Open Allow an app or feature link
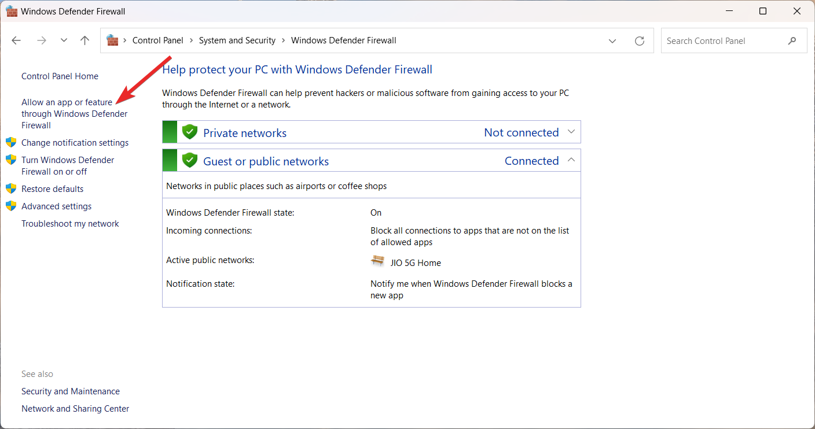Viewport: 815px width, 429px height. [74, 113]
